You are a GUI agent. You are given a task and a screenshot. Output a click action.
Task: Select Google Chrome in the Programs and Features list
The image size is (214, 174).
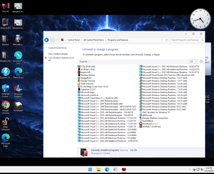pos(86,81)
